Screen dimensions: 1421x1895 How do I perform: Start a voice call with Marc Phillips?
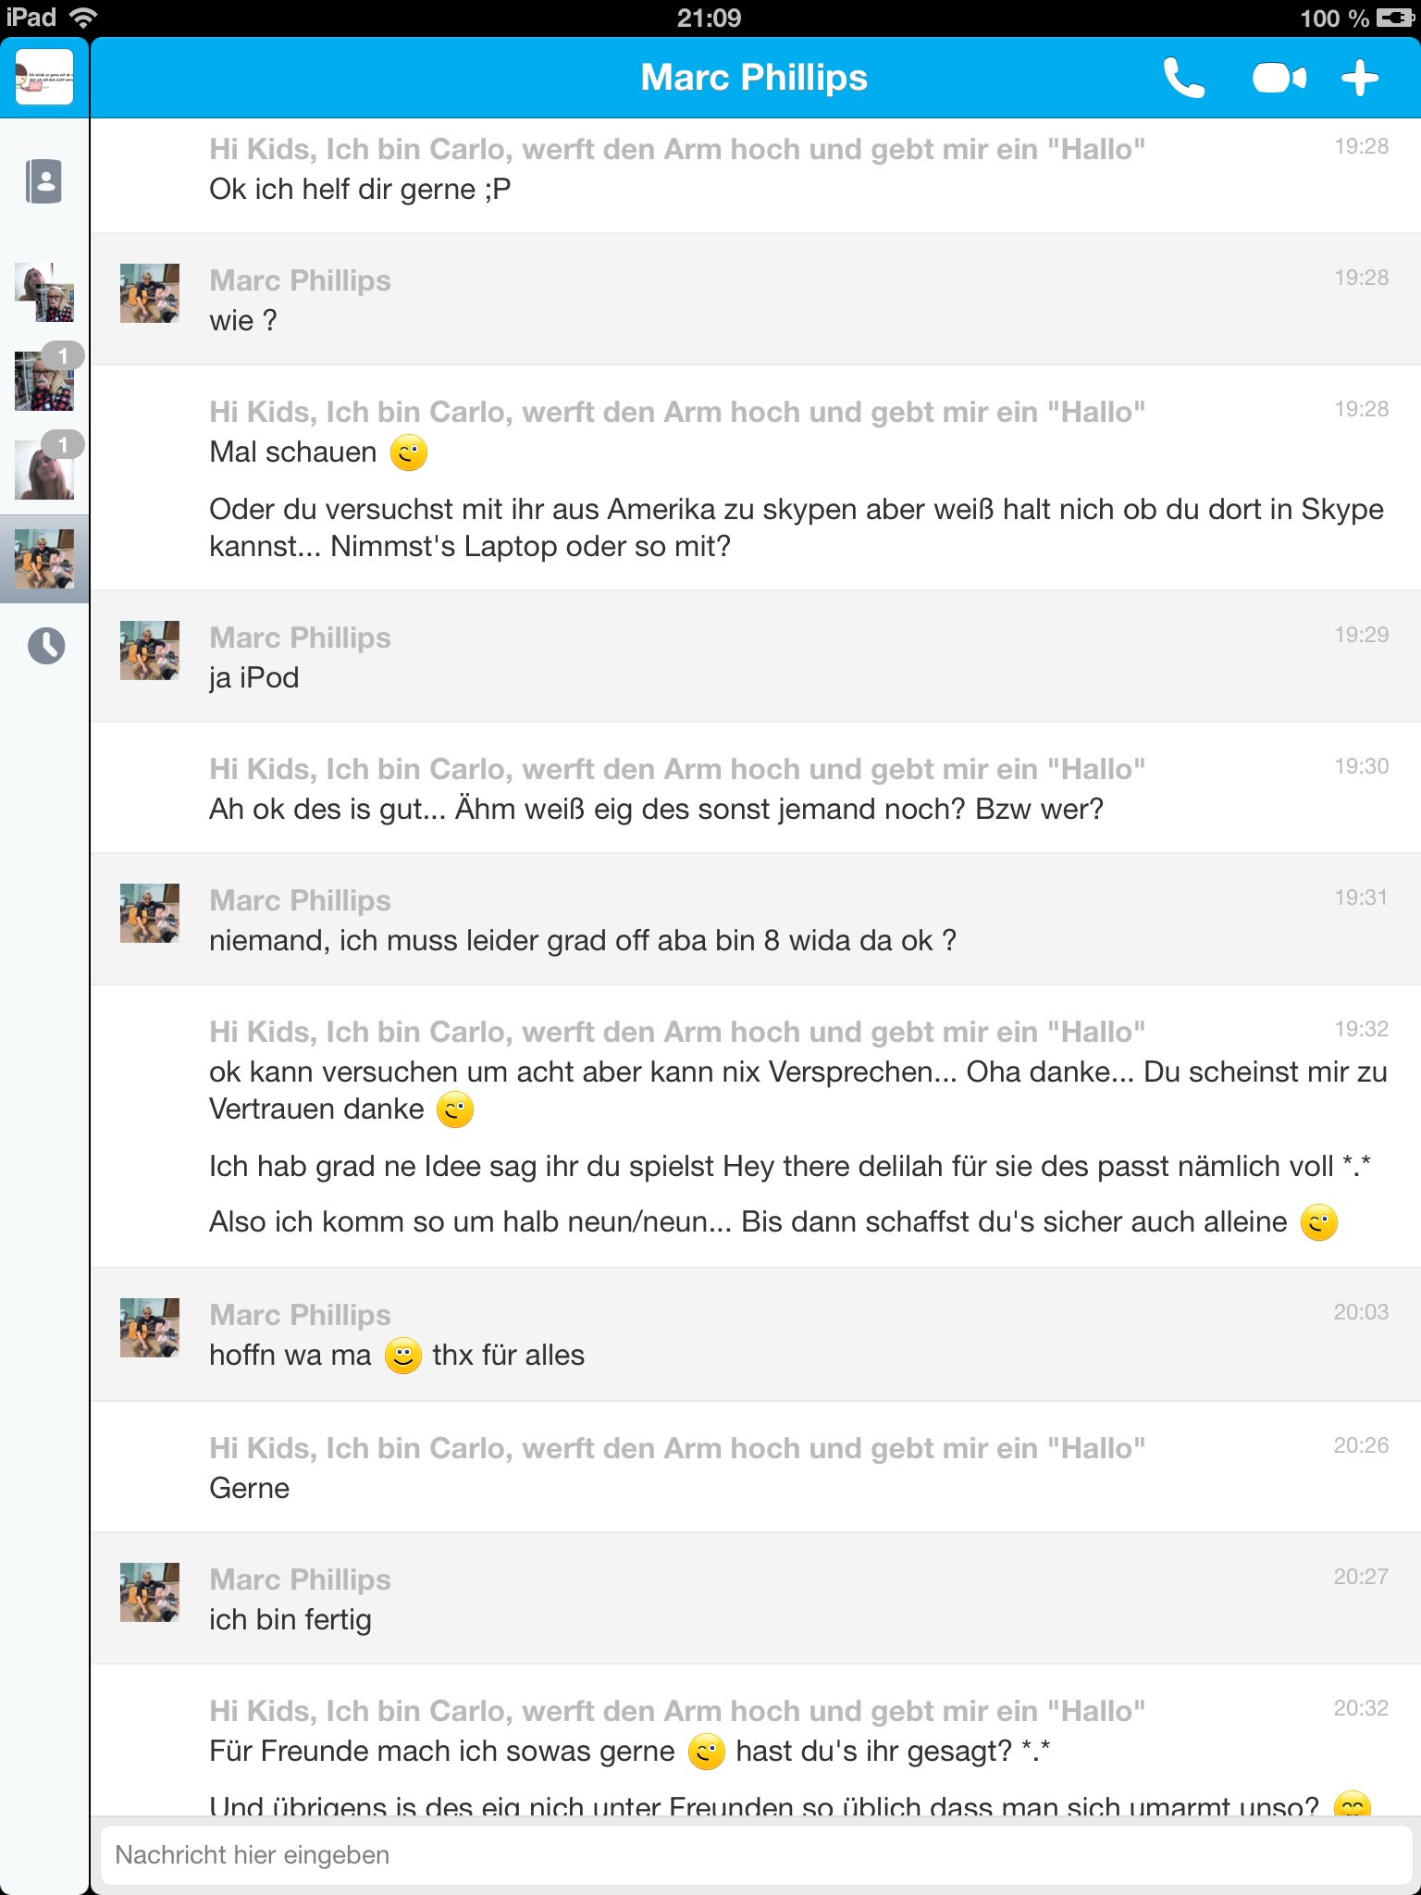point(1183,79)
